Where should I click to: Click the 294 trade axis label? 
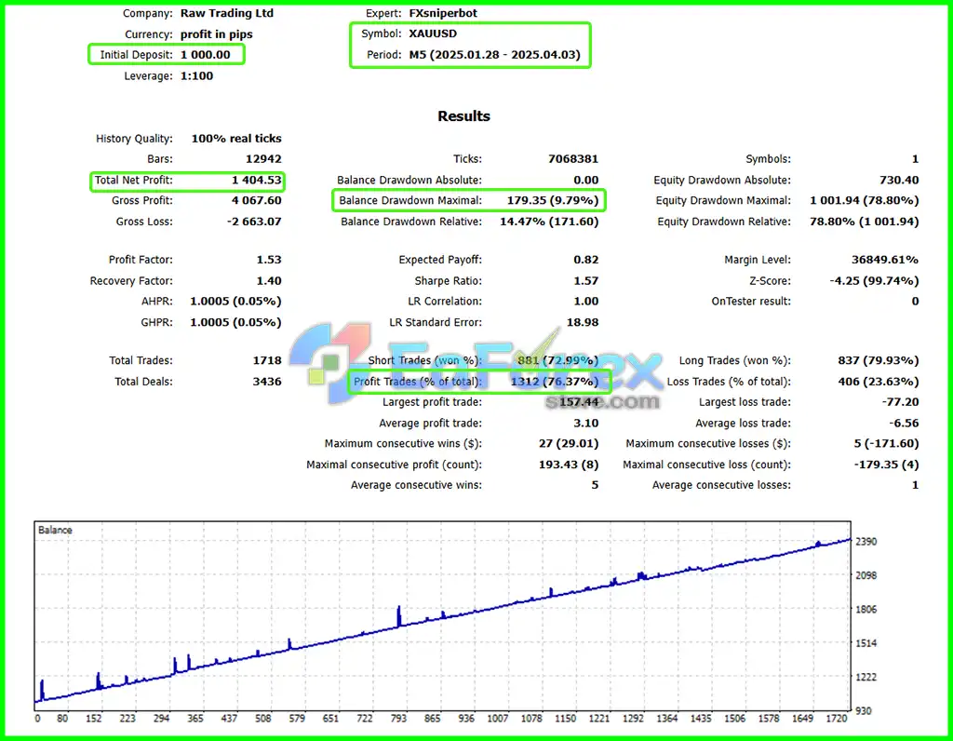pyautogui.click(x=161, y=719)
